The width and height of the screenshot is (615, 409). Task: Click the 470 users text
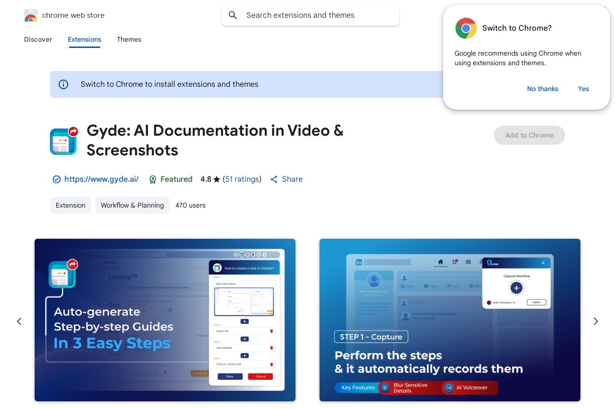(x=190, y=205)
